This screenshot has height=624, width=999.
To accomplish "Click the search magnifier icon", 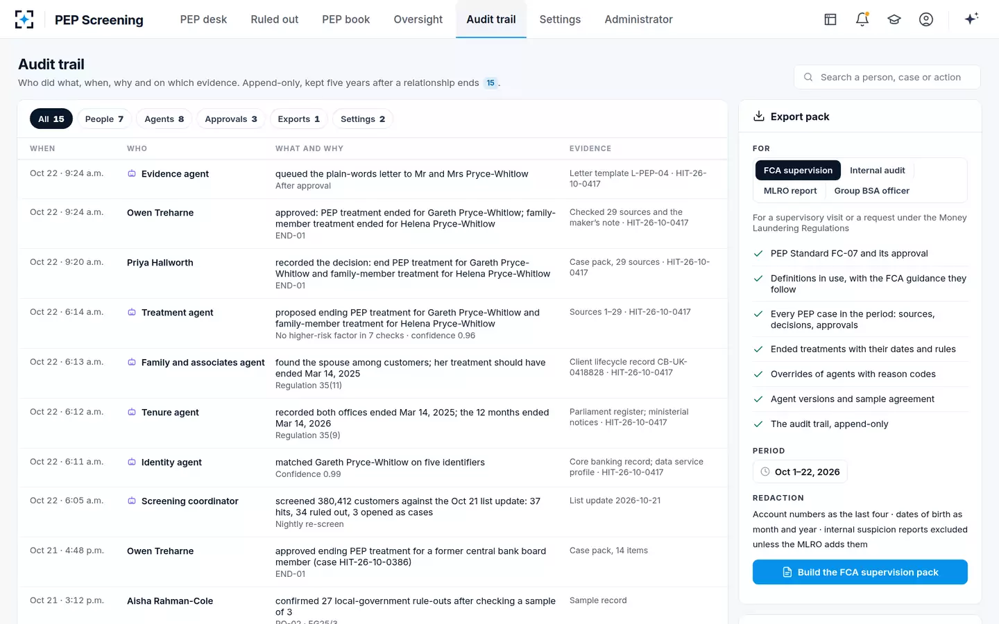I will [808, 78].
